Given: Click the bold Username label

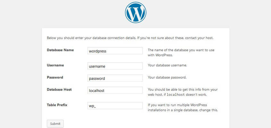Looking at the screenshot, I should pos(55,65).
